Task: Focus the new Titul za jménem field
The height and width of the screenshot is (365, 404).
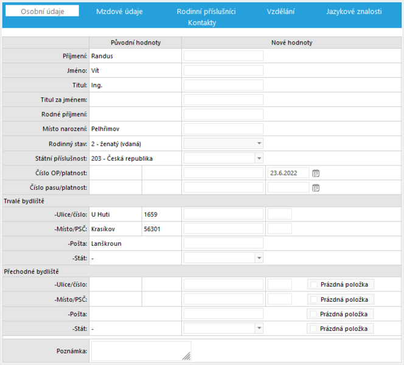Action: [223, 99]
